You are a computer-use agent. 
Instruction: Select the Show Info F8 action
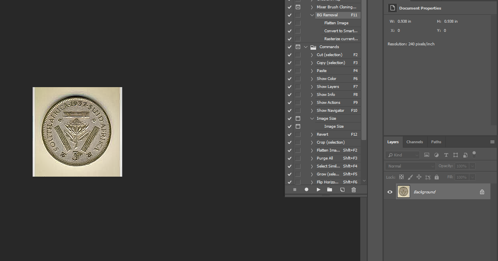coord(338,95)
